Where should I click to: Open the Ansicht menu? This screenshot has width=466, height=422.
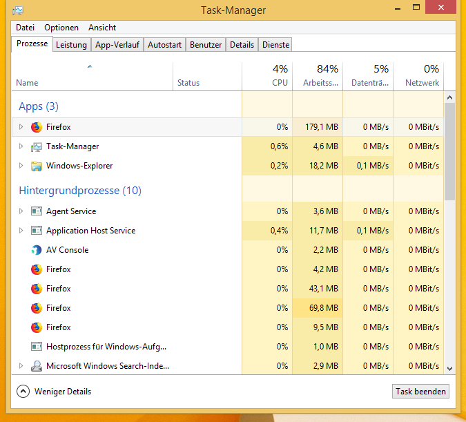click(x=102, y=28)
